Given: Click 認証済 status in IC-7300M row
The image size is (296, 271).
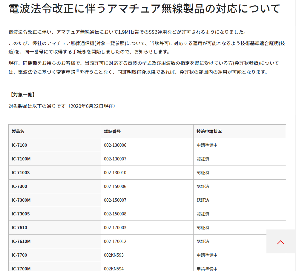Looking at the screenshot, I should click(x=203, y=200).
